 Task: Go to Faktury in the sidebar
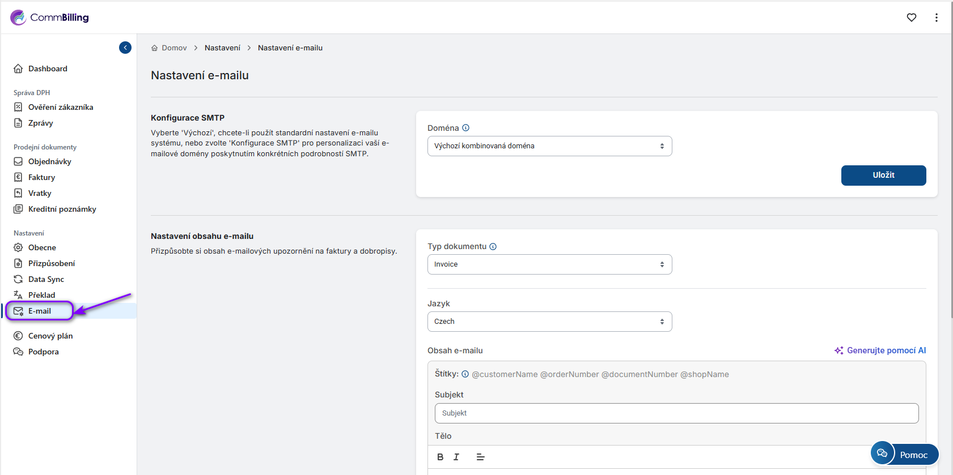coord(41,177)
